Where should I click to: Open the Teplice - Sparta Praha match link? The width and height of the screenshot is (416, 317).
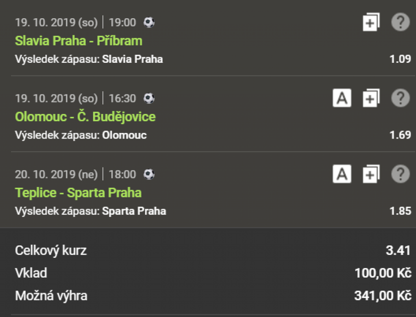click(78, 193)
